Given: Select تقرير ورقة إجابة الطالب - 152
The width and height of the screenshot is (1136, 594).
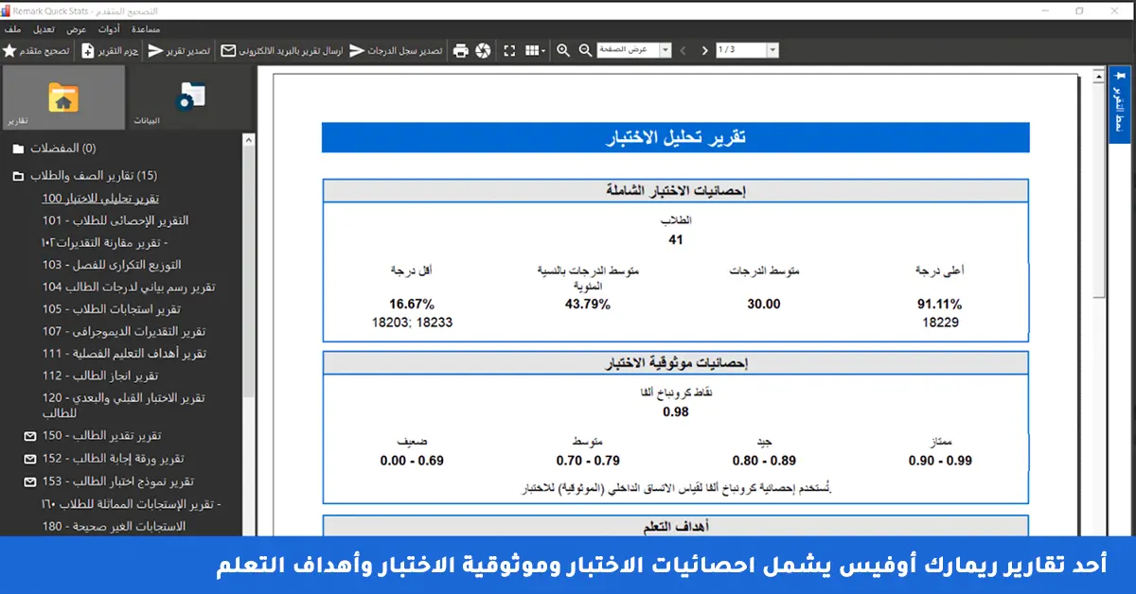Looking at the screenshot, I should click(x=113, y=459).
